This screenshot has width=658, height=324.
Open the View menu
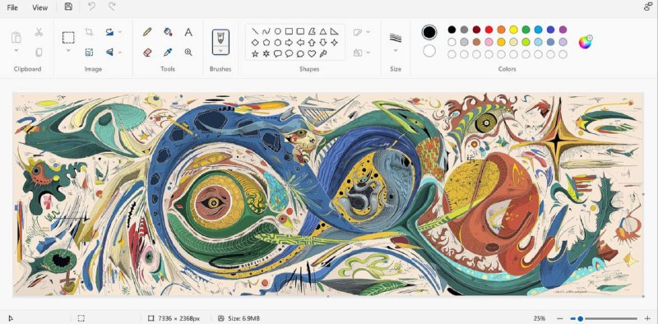pyautogui.click(x=39, y=7)
